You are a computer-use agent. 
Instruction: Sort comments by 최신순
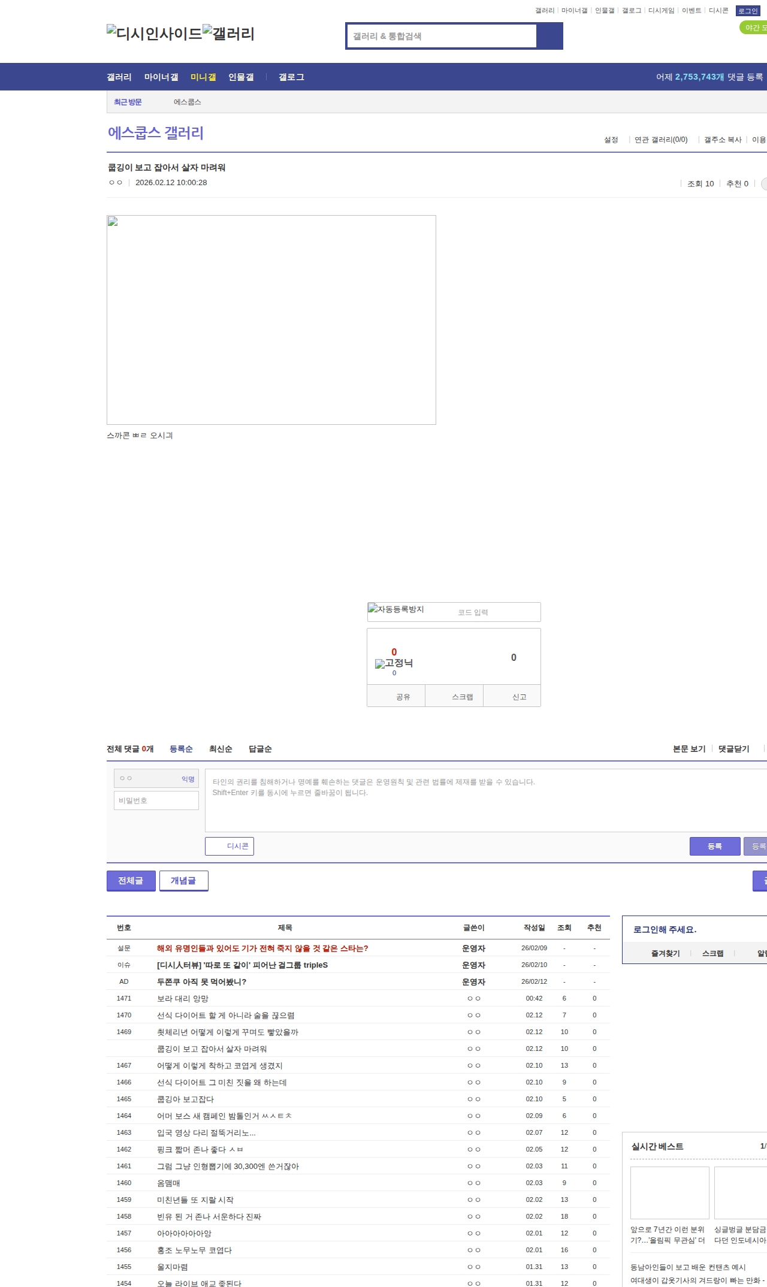coord(221,749)
